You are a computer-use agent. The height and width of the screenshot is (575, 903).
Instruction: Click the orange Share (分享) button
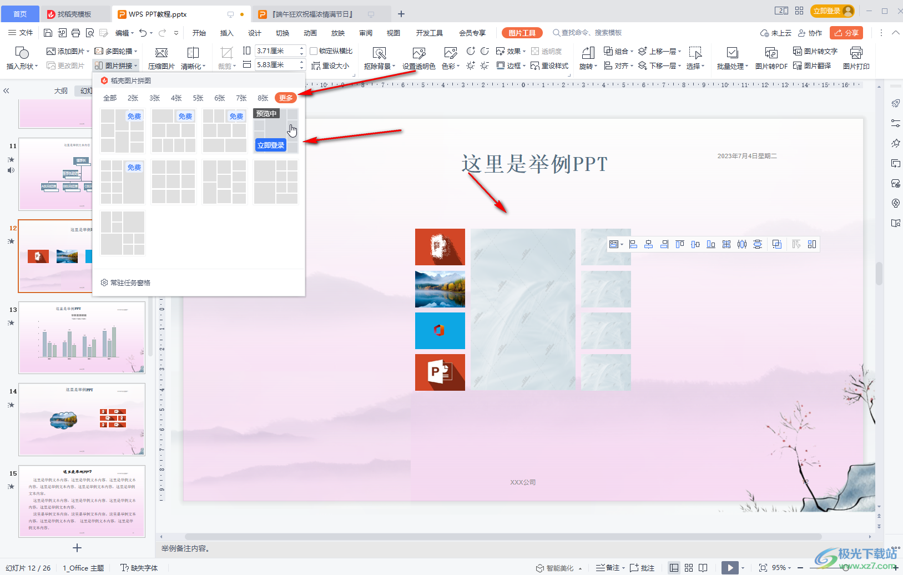[846, 33]
